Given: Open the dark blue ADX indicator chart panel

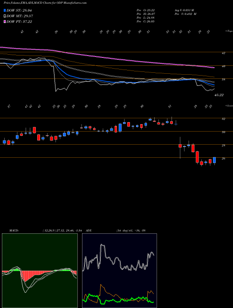Looking at the screenshot, I should (x=119, y=271).
